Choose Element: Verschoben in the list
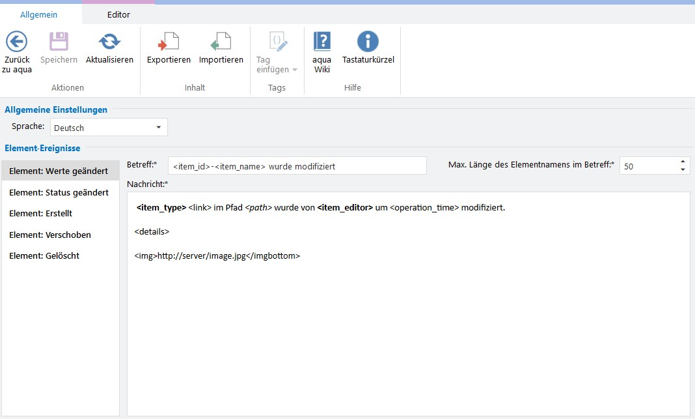The image size is (695, 419). coord(50,235)
